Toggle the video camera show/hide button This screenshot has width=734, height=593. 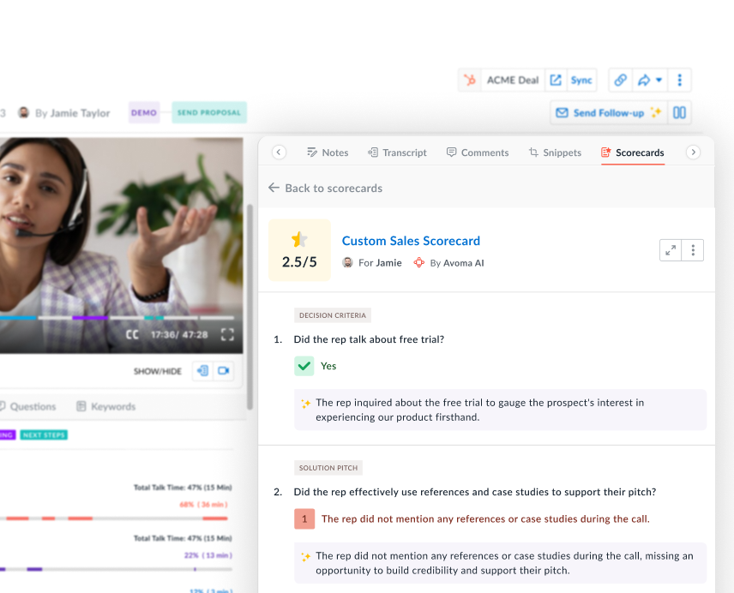click(x=224, y=371)
